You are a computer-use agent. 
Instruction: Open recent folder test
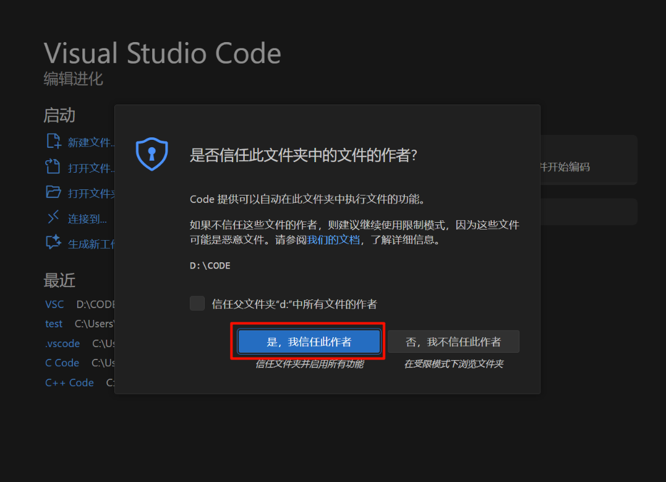[x=54, y=324]
